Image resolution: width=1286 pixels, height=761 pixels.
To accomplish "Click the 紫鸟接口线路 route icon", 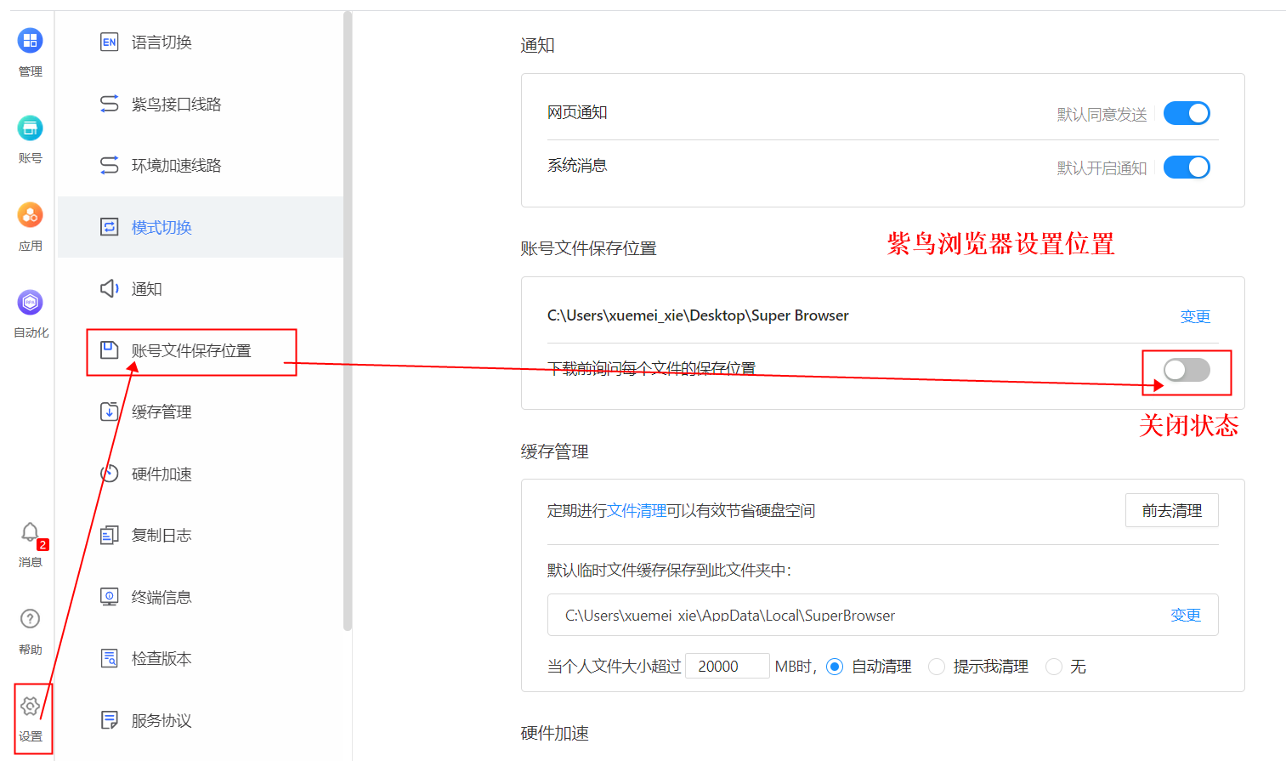I will [x=110, y=104].
